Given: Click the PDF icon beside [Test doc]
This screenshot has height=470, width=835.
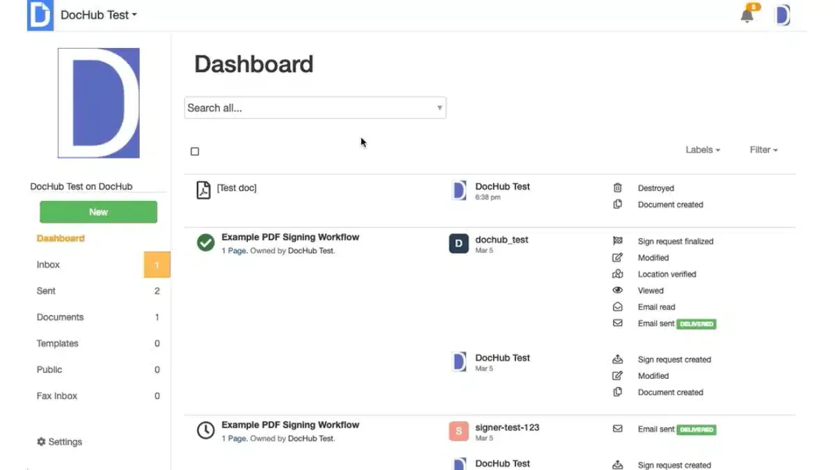Looking at the screenshot, I should point(203,189).
